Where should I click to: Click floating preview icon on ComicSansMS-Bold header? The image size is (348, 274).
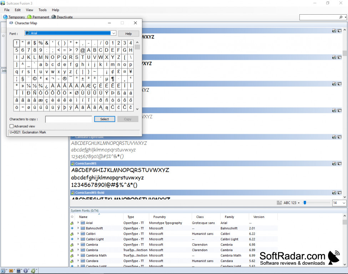tap(339, 193)
